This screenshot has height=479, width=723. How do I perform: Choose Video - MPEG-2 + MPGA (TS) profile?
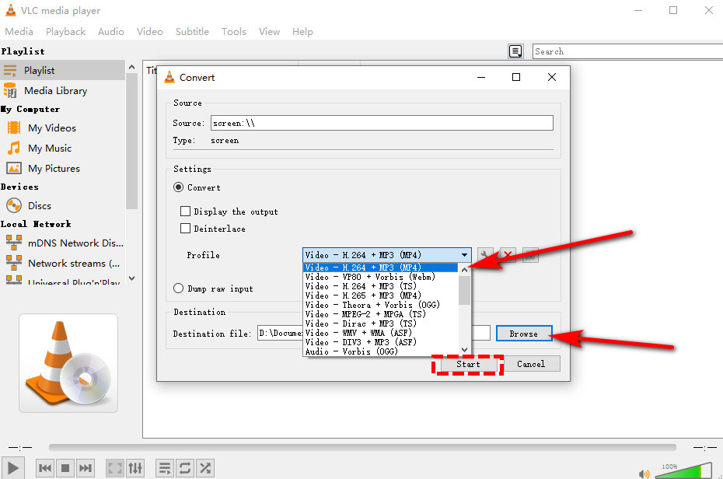(382, 314)
